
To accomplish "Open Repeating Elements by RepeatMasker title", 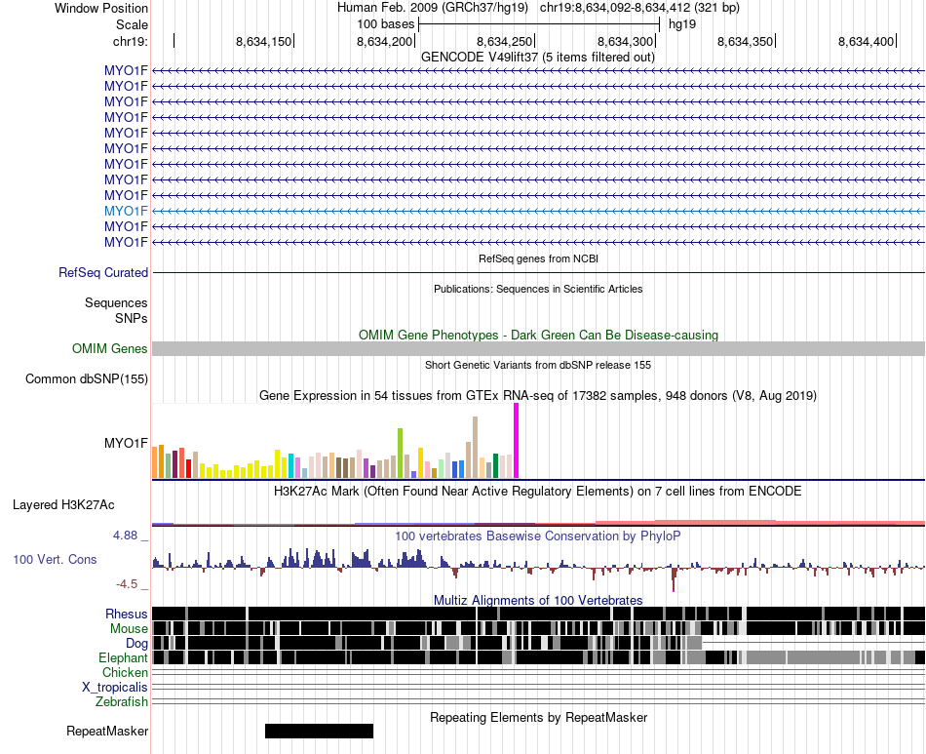I will (x=538, y=717).
